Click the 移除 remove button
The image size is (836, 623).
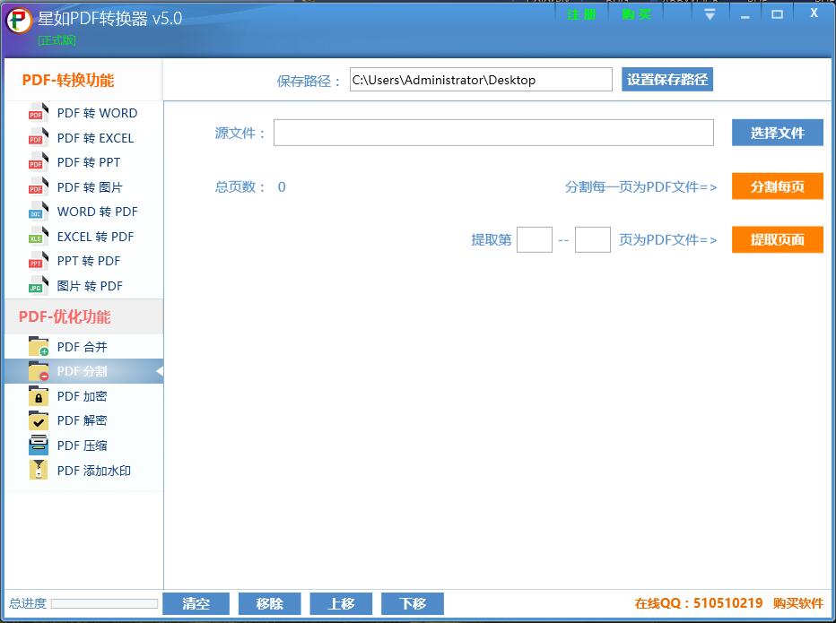269,603
